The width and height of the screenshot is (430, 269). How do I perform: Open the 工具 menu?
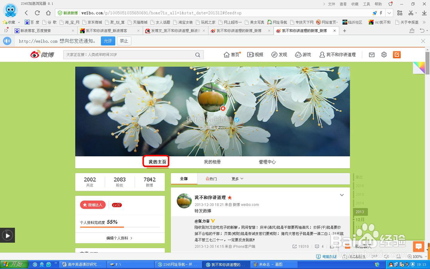pos(367,4)
